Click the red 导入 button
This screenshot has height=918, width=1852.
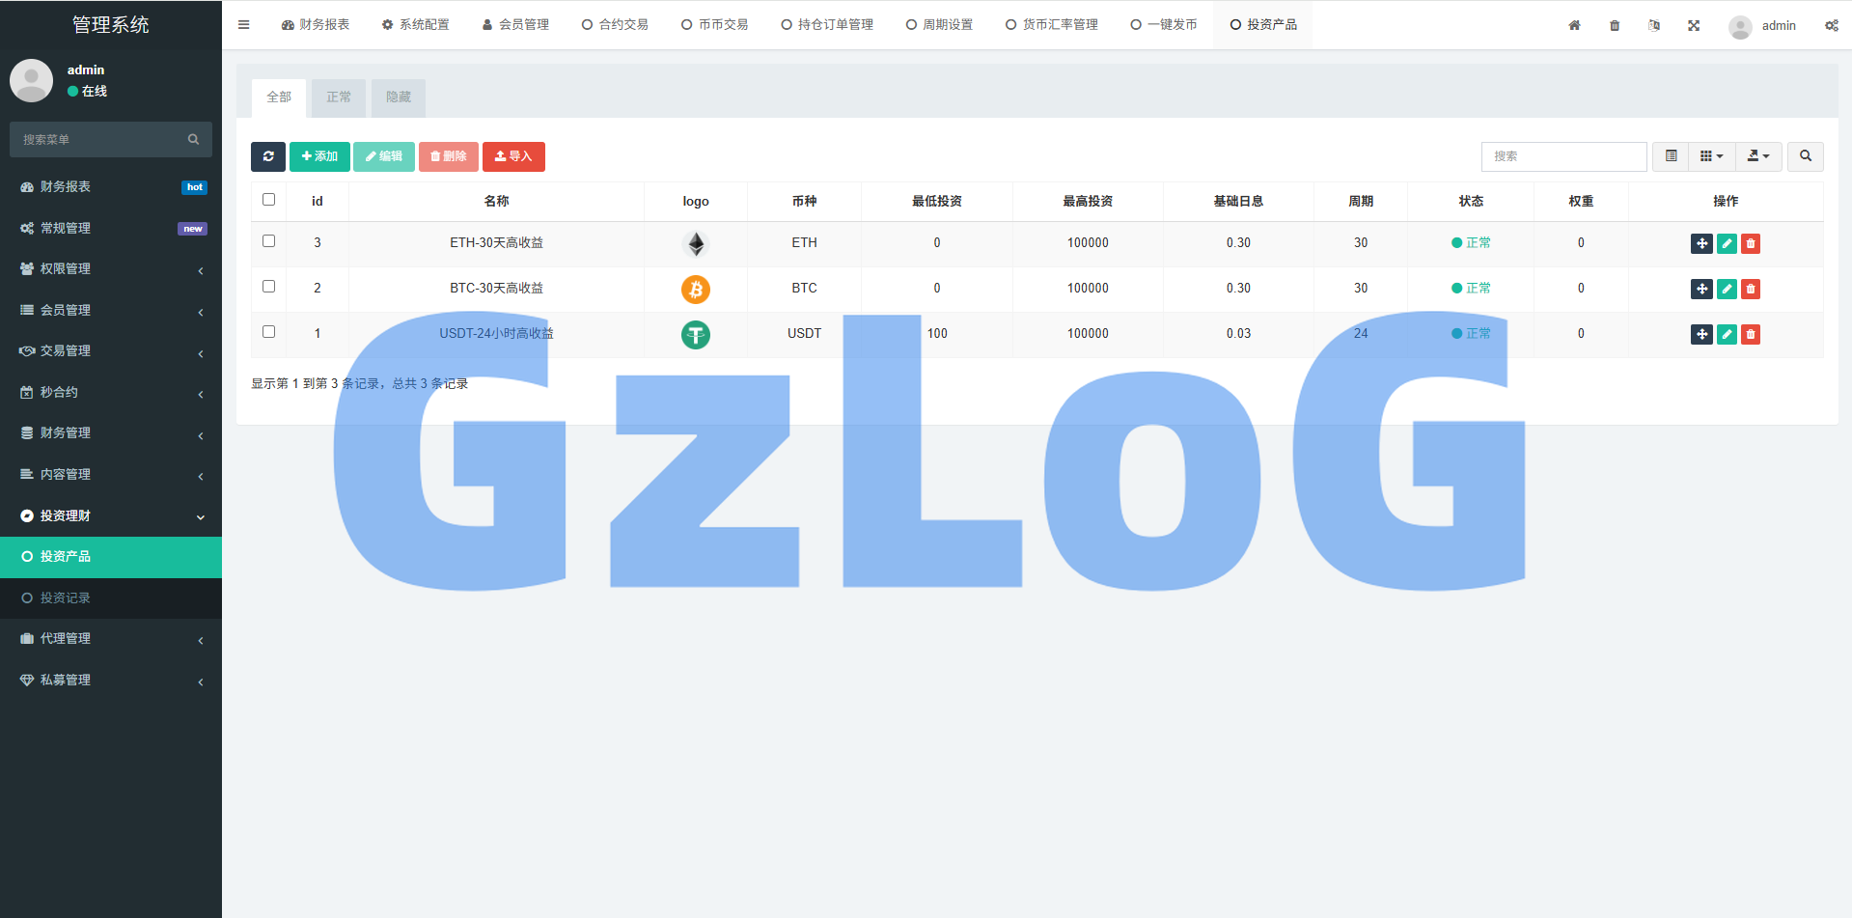pos(513,156)
